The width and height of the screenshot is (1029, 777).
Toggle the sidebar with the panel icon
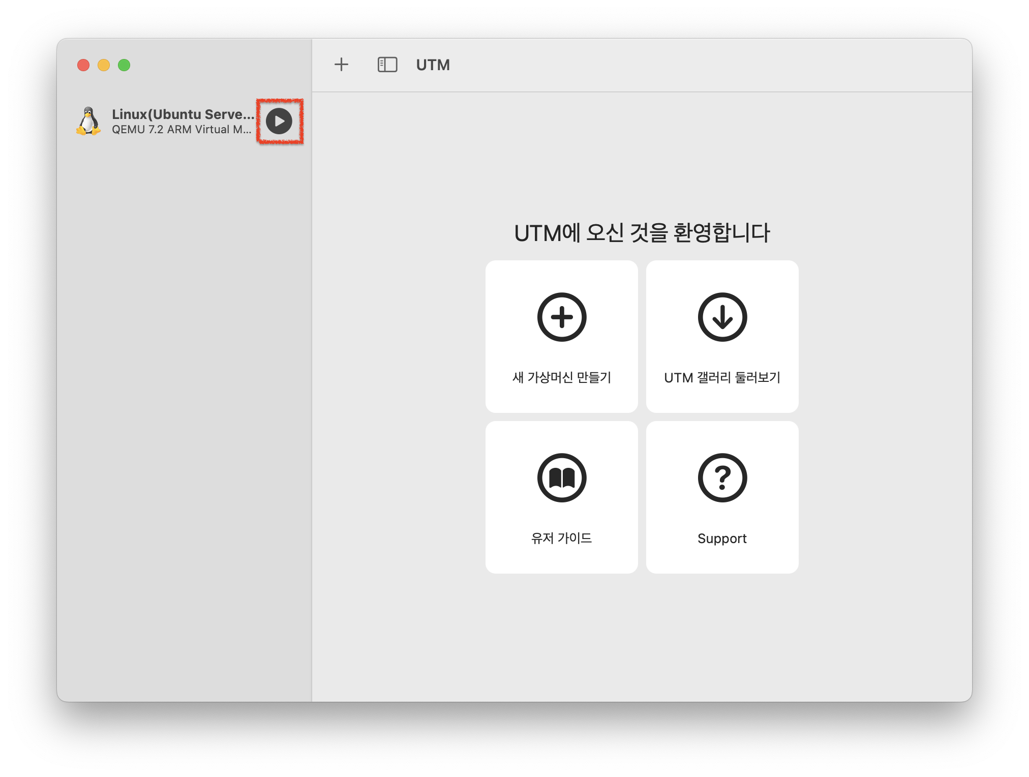pos(387,65)
